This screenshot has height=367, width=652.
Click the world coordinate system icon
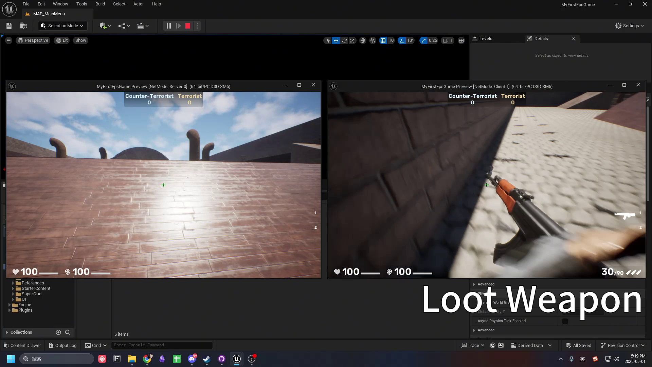tap(363, 40)
